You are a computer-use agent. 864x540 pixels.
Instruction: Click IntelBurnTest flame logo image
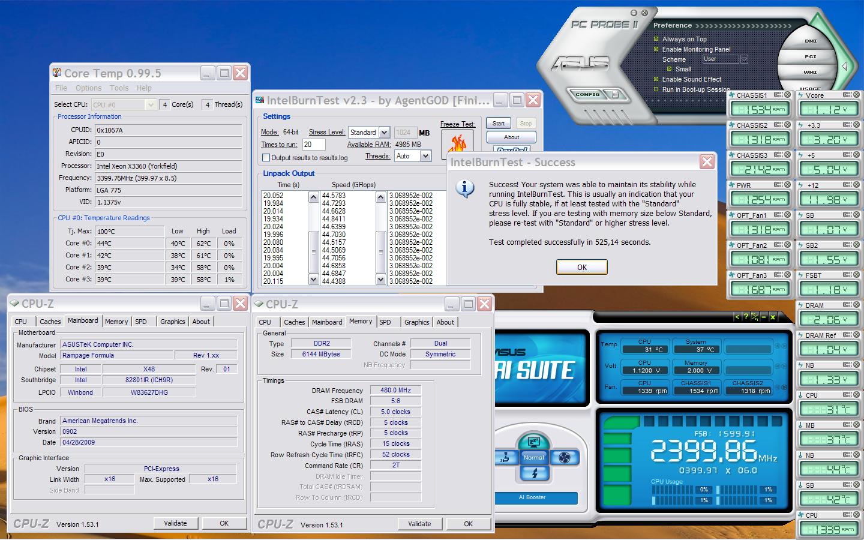tap(458, 145)
